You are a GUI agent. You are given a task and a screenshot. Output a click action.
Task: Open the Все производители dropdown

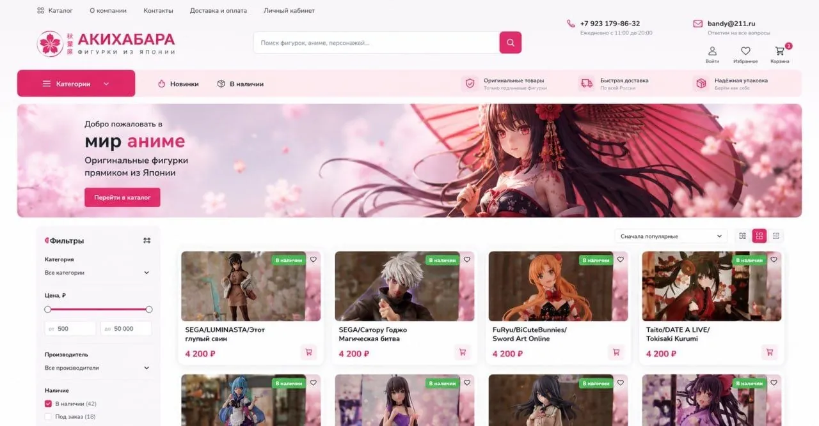(x=97, y=368)
